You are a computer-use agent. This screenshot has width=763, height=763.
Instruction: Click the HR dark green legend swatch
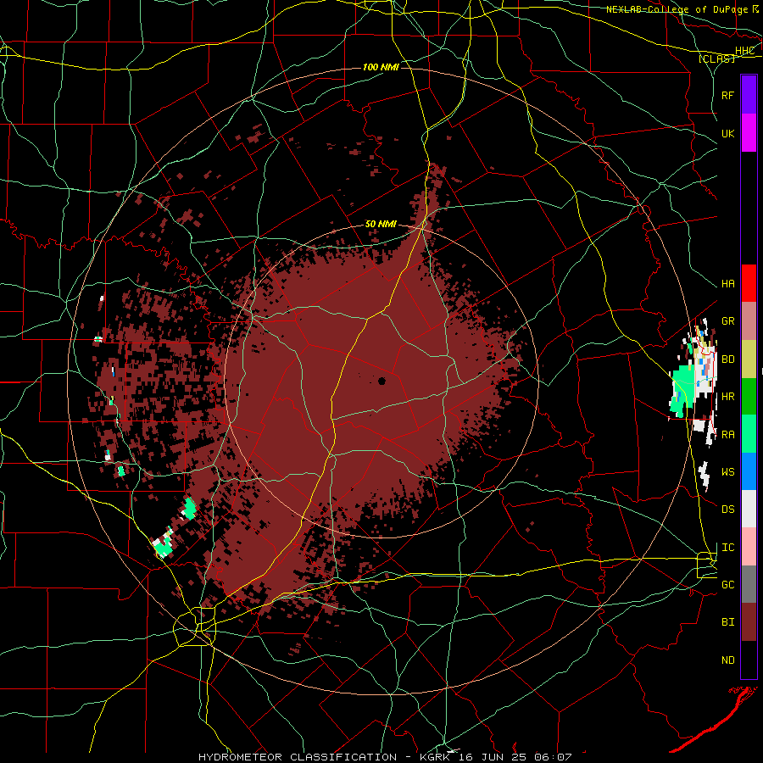pos(749,396)
